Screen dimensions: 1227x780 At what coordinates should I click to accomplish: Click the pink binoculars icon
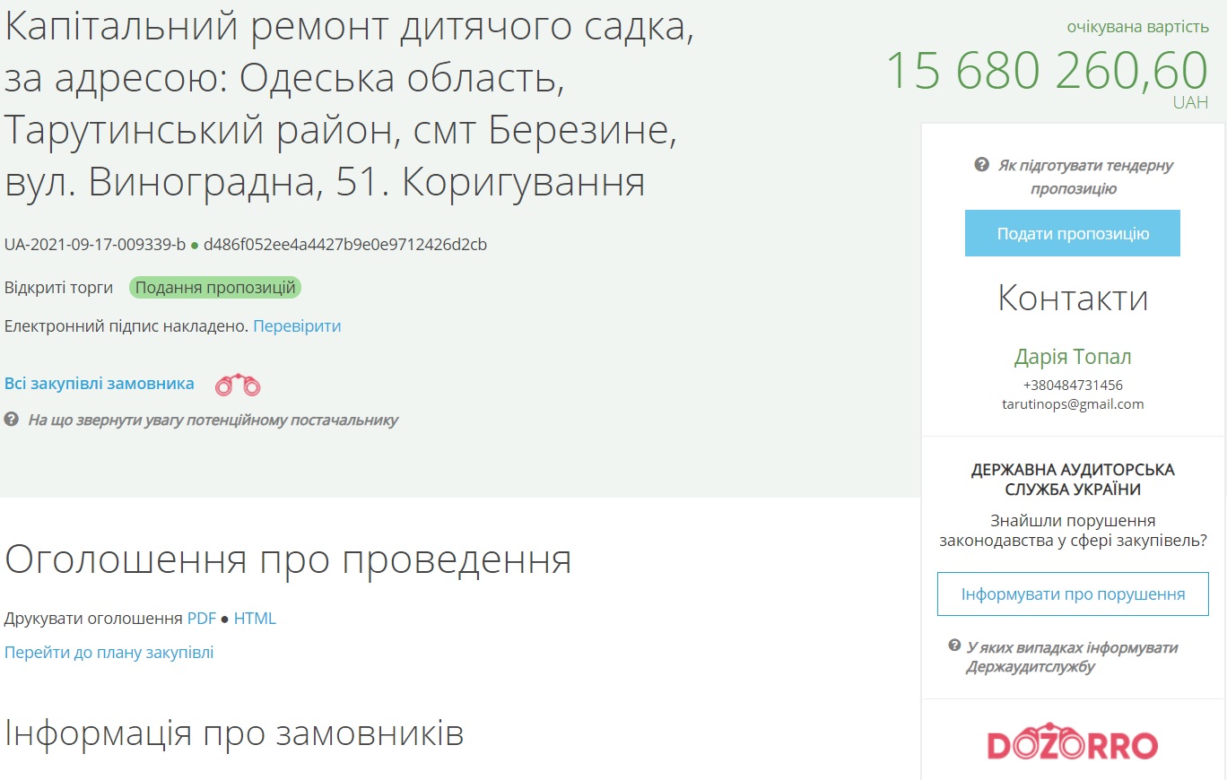pyautogui.click(x=238, y=386)
